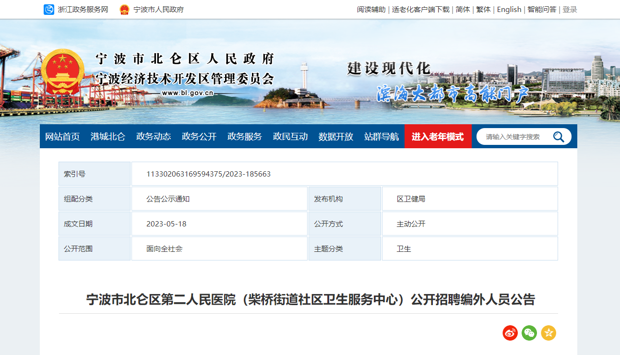This screenshot has width=620, height=355.
Task: Open 政务服务 navigation item
Action: 245,137
